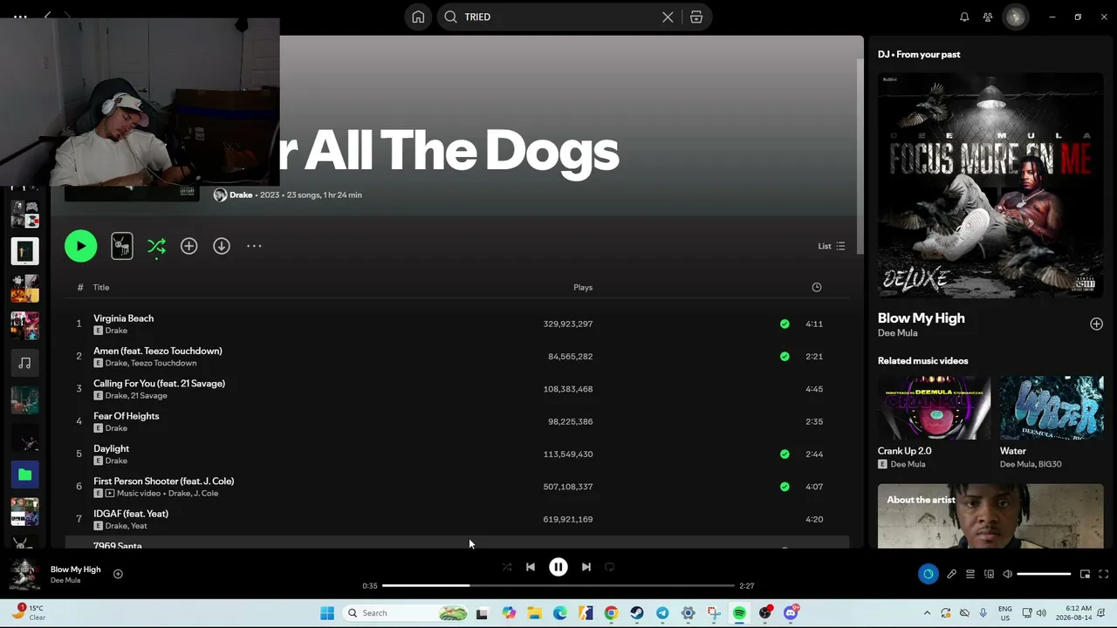
Task: Pause the current song
Action: coord(558,567)
